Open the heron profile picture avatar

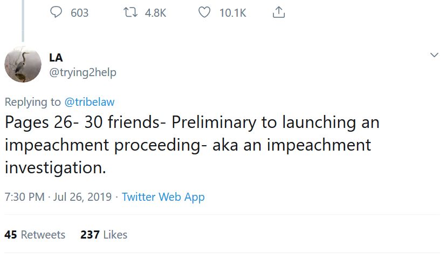[x=23, y=64]
